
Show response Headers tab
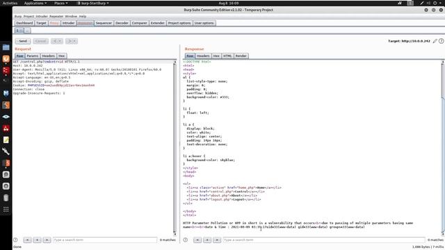point(203,56)
